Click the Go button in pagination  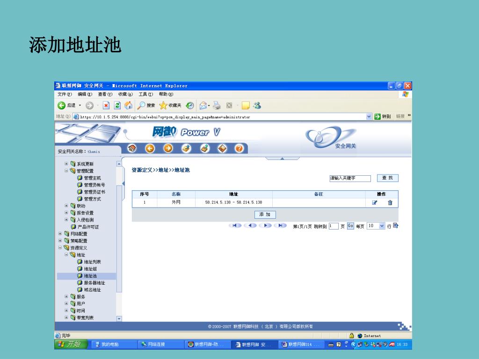click(x=350, y=226)
